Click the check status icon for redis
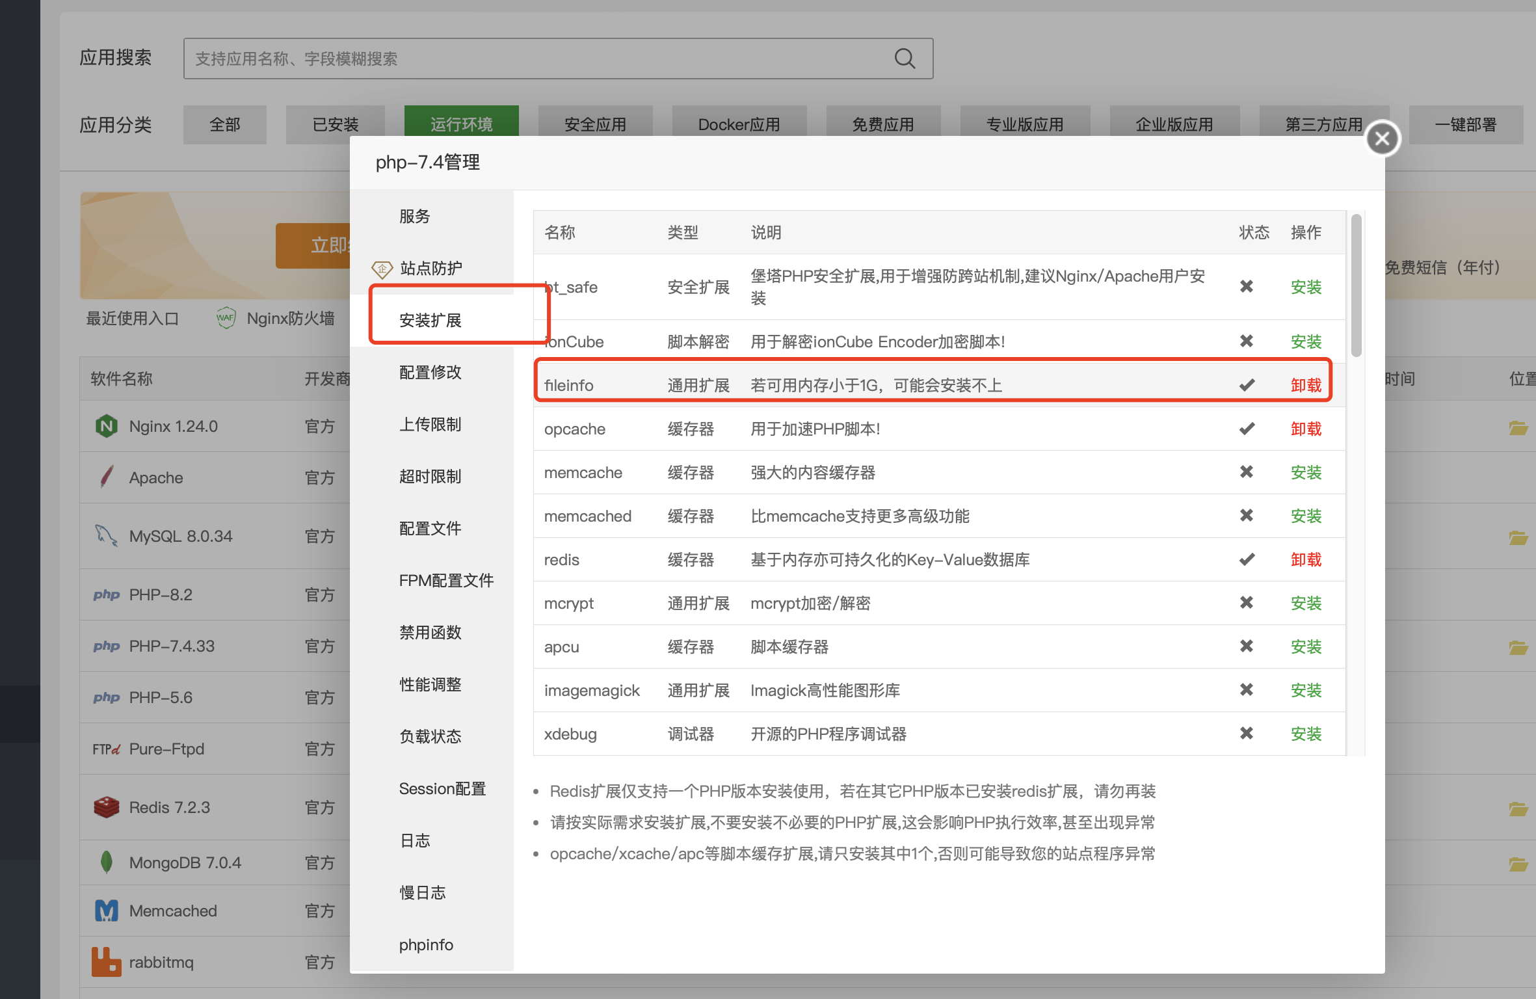Image resolution: width=1536 pixels, height=999 pixels. (x=1247, y=559)
